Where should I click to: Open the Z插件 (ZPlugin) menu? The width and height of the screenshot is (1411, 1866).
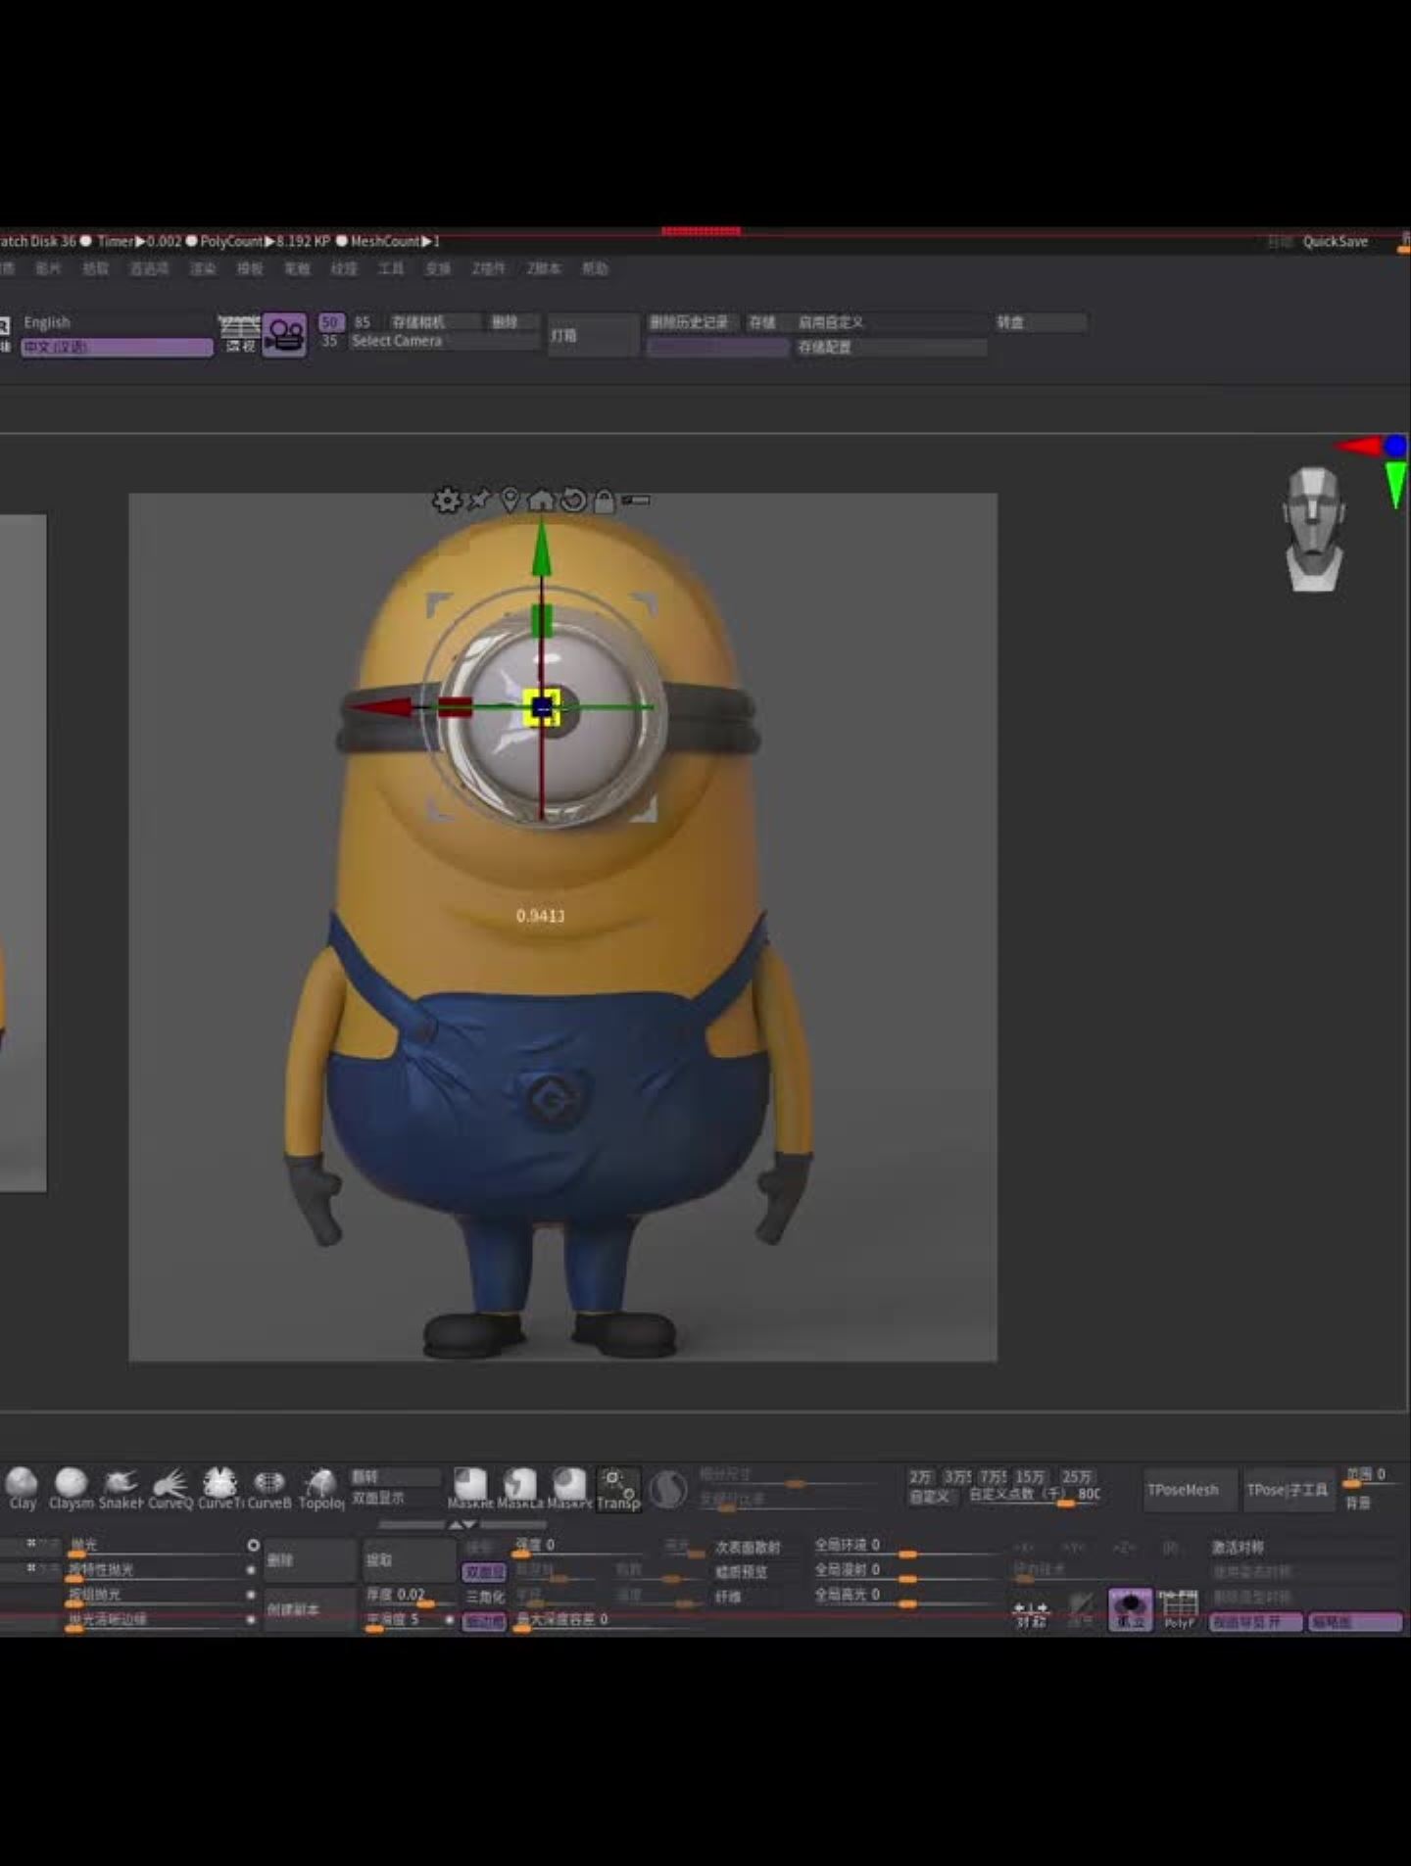(488, 268)
